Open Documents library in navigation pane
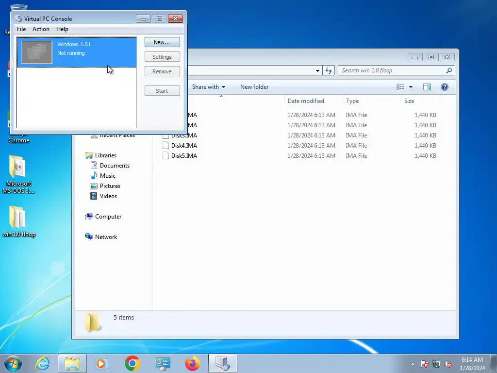This screenshot has height=373, width=497. point(115,166)
